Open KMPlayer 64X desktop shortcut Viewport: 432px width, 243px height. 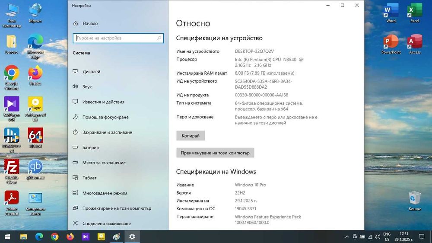(x=12, y=109)
